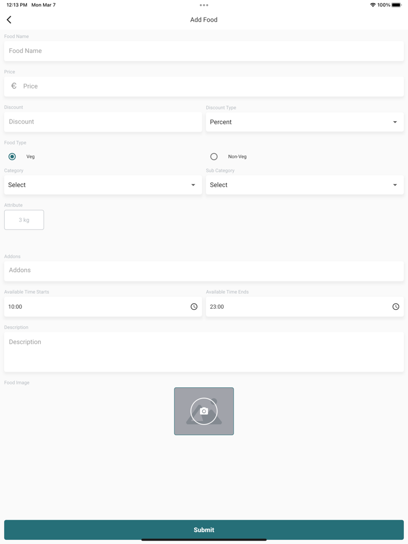This screenshot has height=544, width=408.
Task: Tap the battery status icon
Action: (396, 5)
